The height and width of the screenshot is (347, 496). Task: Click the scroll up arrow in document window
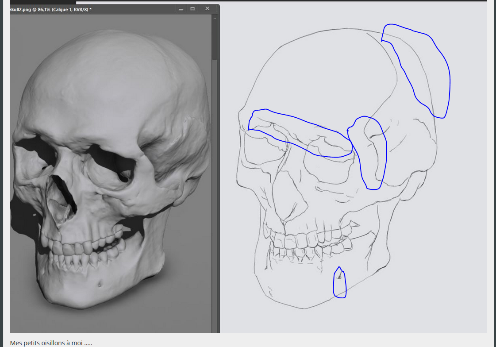tap(215, 18)
